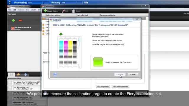
Task: Close the inner Calibrator measurement dialog
Action: [x=137, y=19]
